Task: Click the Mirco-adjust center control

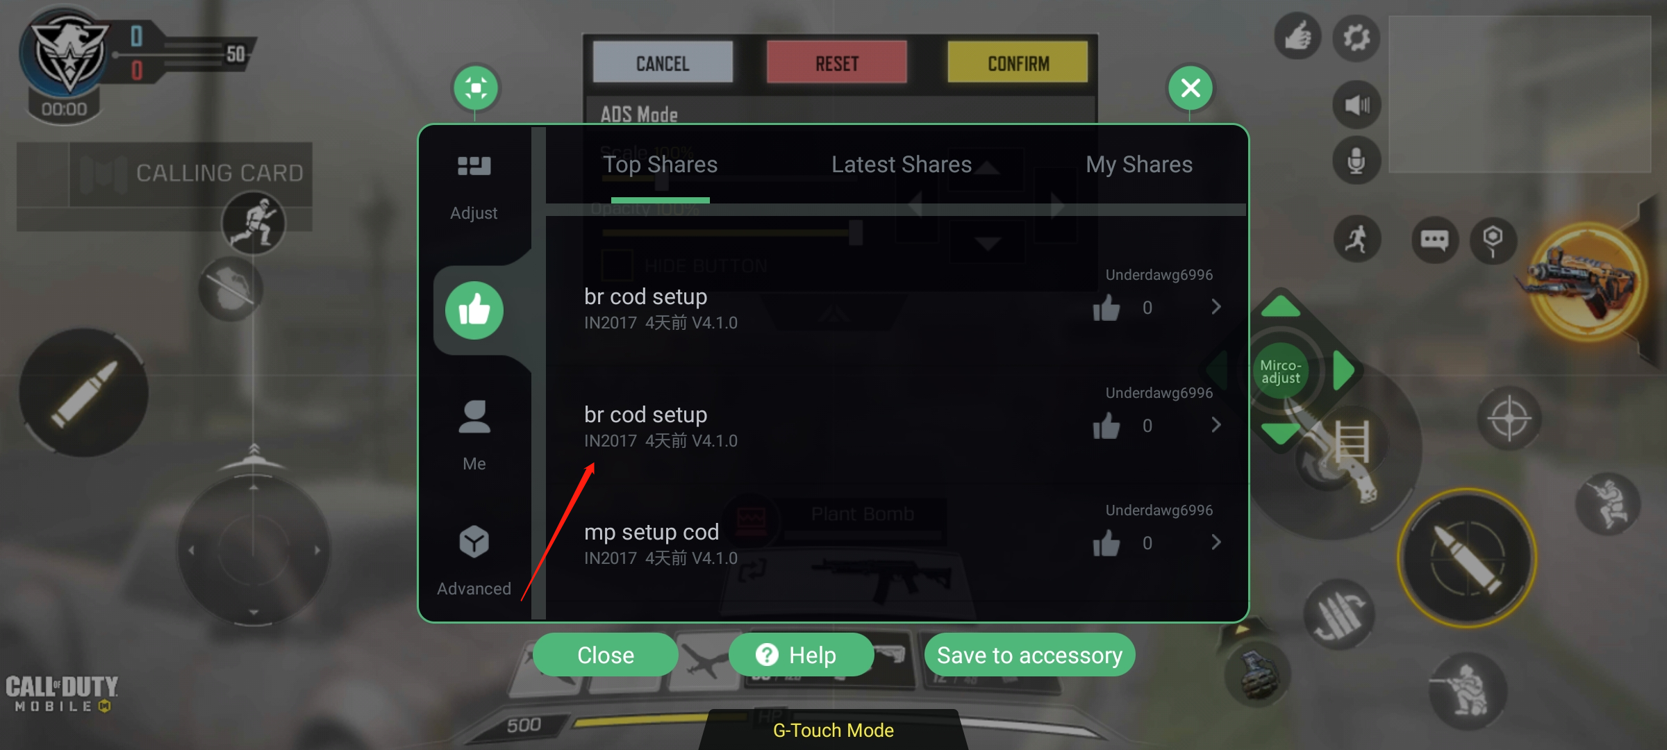Action: click(1280, 372)
